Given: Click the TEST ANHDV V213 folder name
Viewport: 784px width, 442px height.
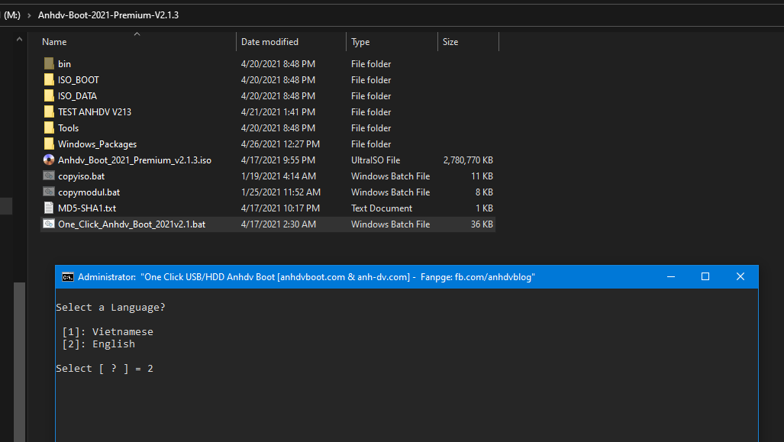Looking at the screenshot, I should point(95,112).
